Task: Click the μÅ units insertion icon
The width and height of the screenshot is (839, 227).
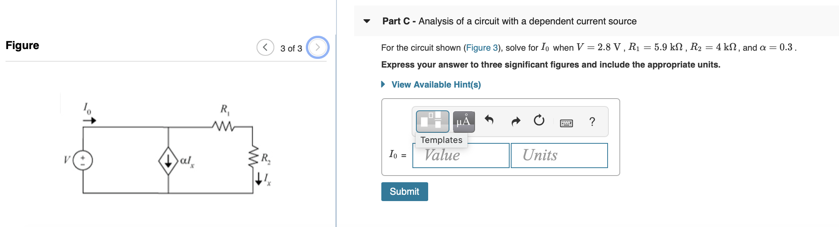Action: click(x=463, y=121)
